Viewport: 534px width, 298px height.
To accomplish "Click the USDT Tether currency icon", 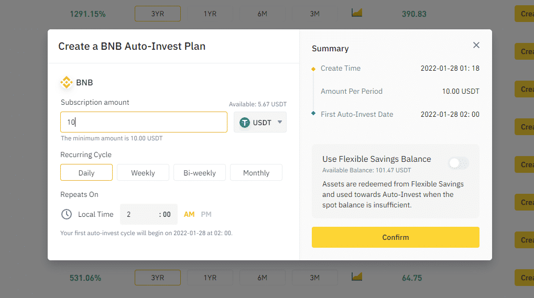I will [245, 123].
